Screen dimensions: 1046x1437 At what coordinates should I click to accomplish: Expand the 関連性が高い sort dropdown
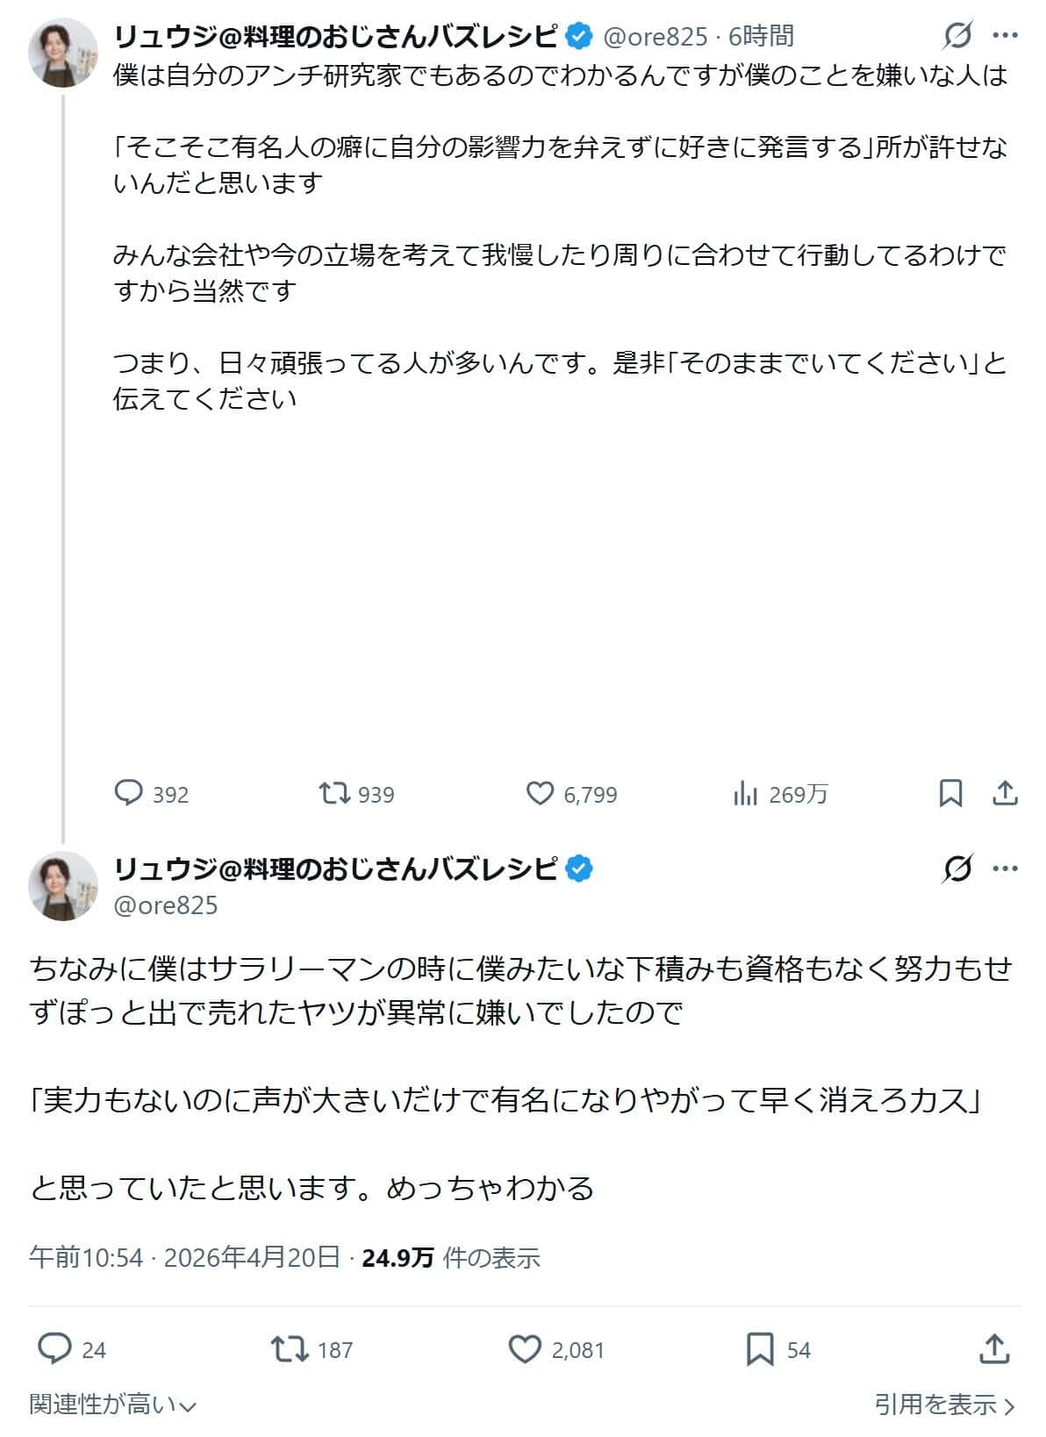click(x=112, y=1405)
